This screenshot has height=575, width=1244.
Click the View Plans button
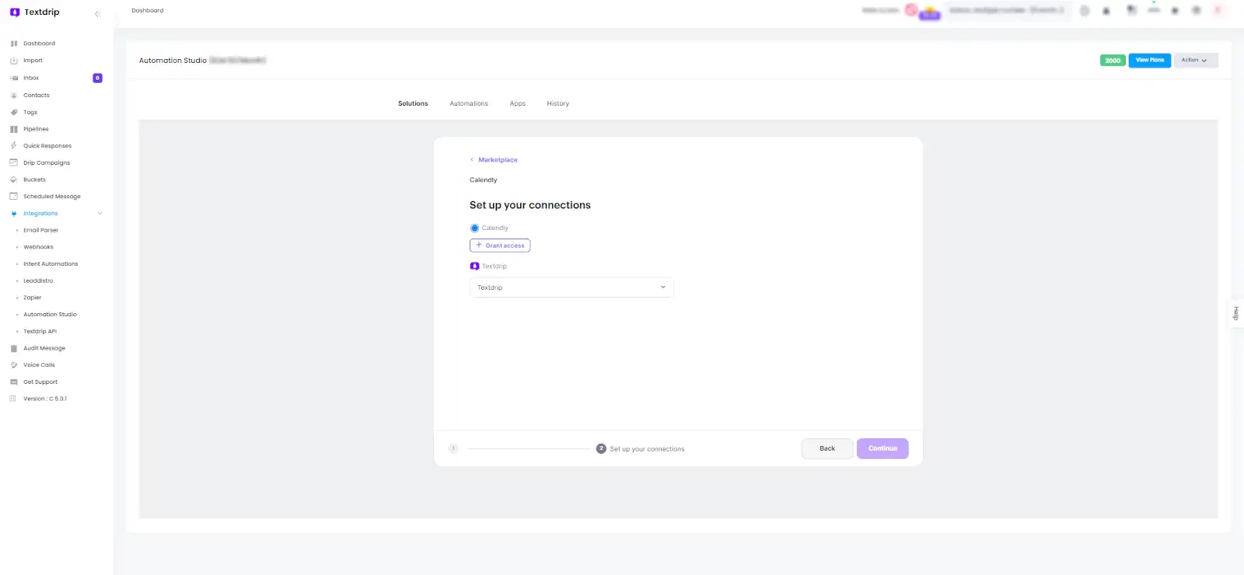coord(1150,60)
